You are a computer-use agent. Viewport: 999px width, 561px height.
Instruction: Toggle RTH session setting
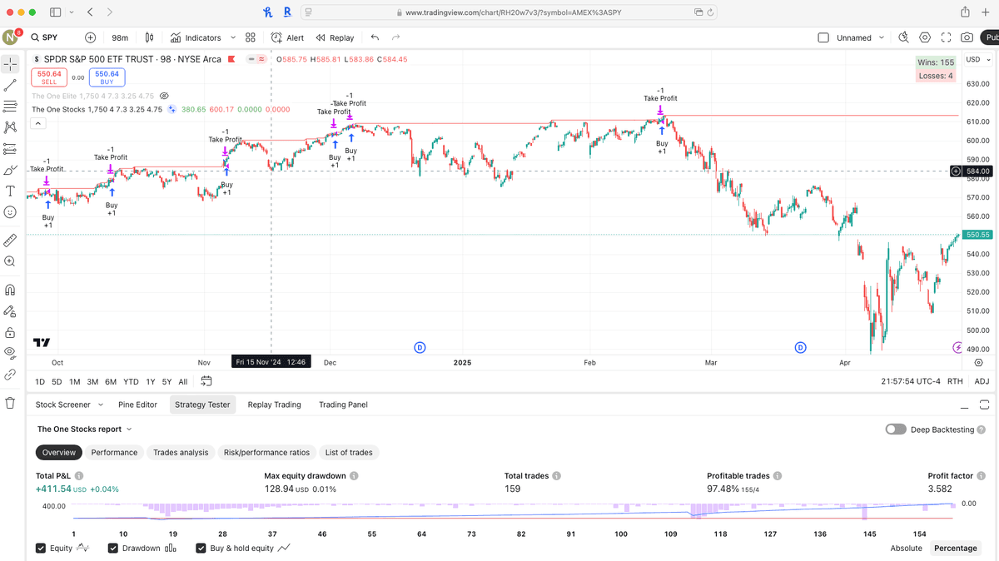(955, 381)
